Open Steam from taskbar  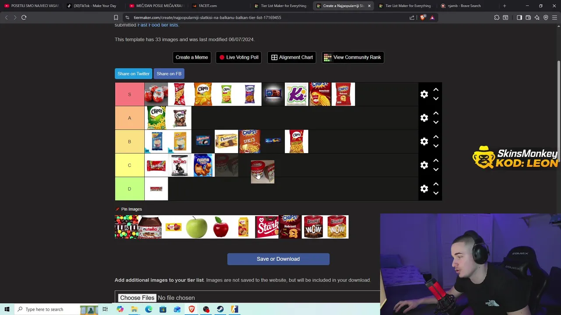click(x=220, y=309)
